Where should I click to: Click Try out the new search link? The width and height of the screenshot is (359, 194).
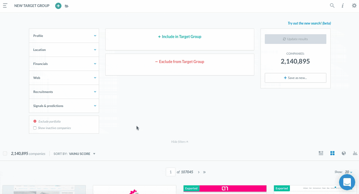point(309,23)
